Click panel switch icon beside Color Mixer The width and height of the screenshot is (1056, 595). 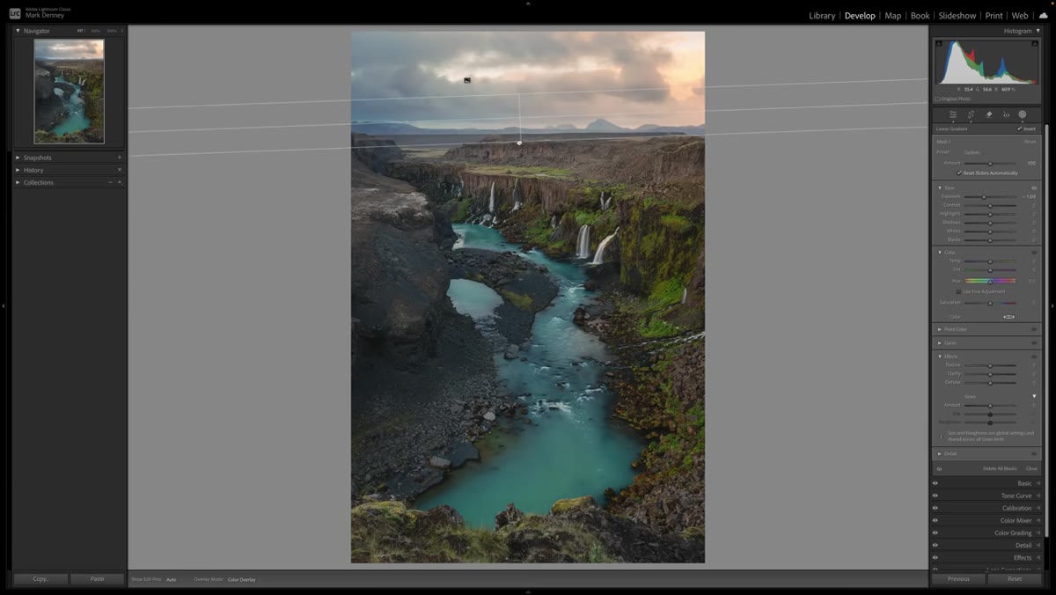click(1038, 520)
